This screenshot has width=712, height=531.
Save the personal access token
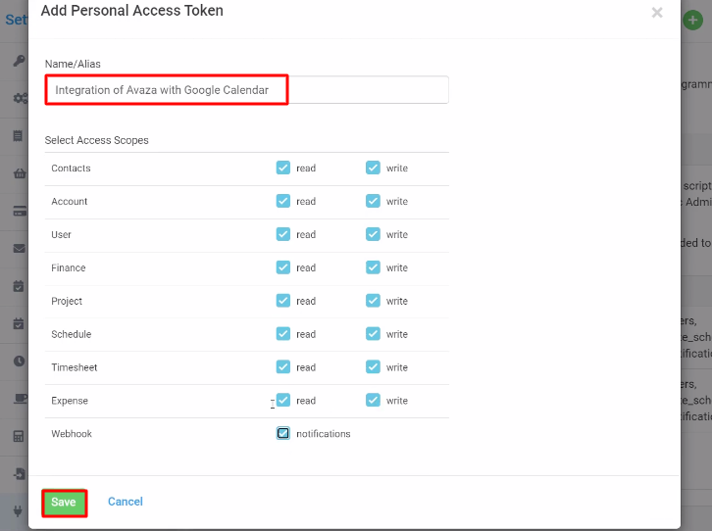pyautogui.click(x=64, y=503)
